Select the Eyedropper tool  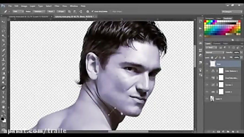[x=3, y=45]
